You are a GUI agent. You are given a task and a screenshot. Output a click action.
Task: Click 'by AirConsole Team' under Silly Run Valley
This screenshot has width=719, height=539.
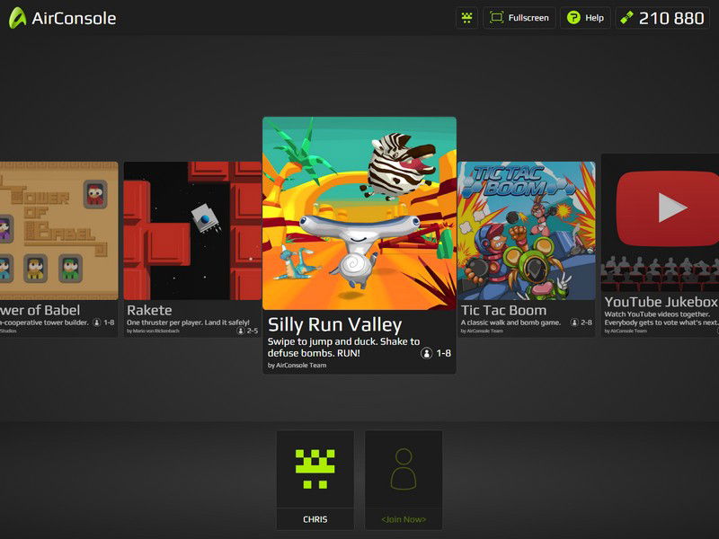(297, 366)
